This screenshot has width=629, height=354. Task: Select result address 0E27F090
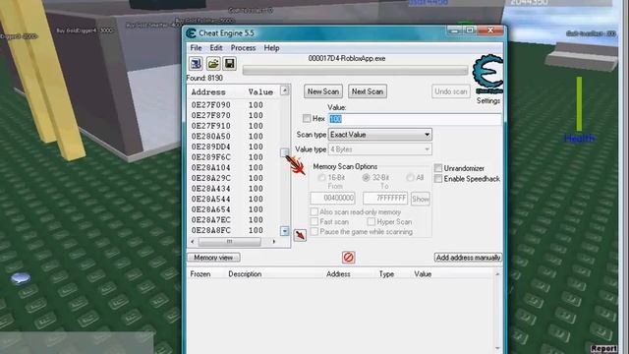pyautogui.click(x=210, y=105)
